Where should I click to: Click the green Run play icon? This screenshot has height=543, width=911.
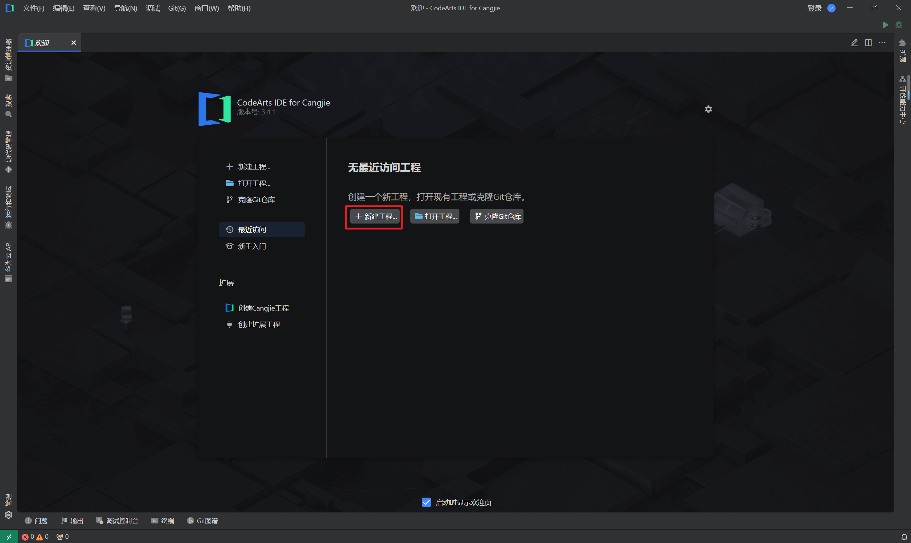click(x=885, y=25)
